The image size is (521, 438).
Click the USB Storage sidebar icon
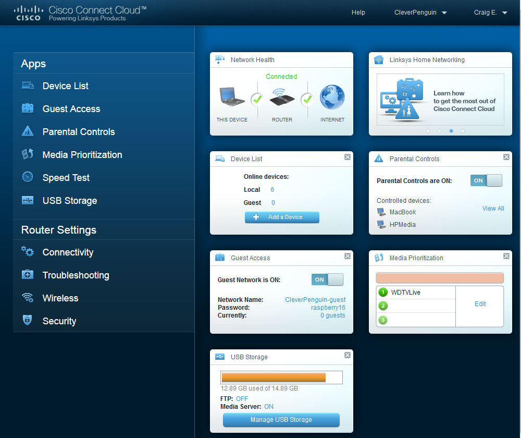coord(28,200)
